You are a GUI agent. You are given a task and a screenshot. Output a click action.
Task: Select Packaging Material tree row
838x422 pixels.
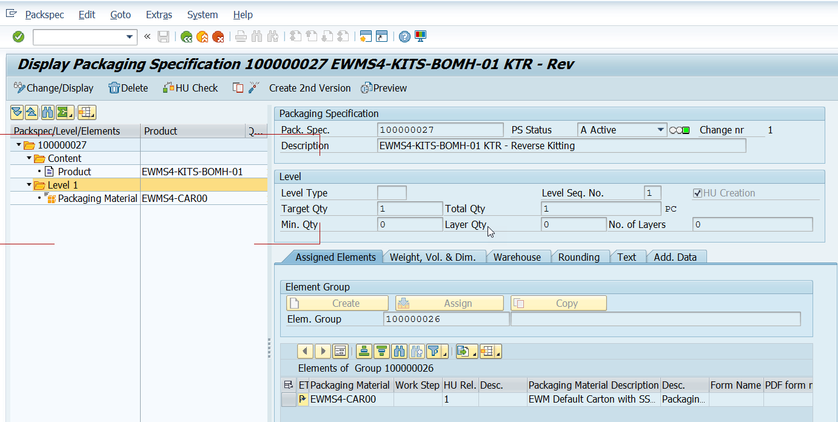point(139,198)
